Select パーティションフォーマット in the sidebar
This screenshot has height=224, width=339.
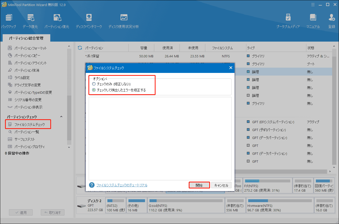[27, 48]
